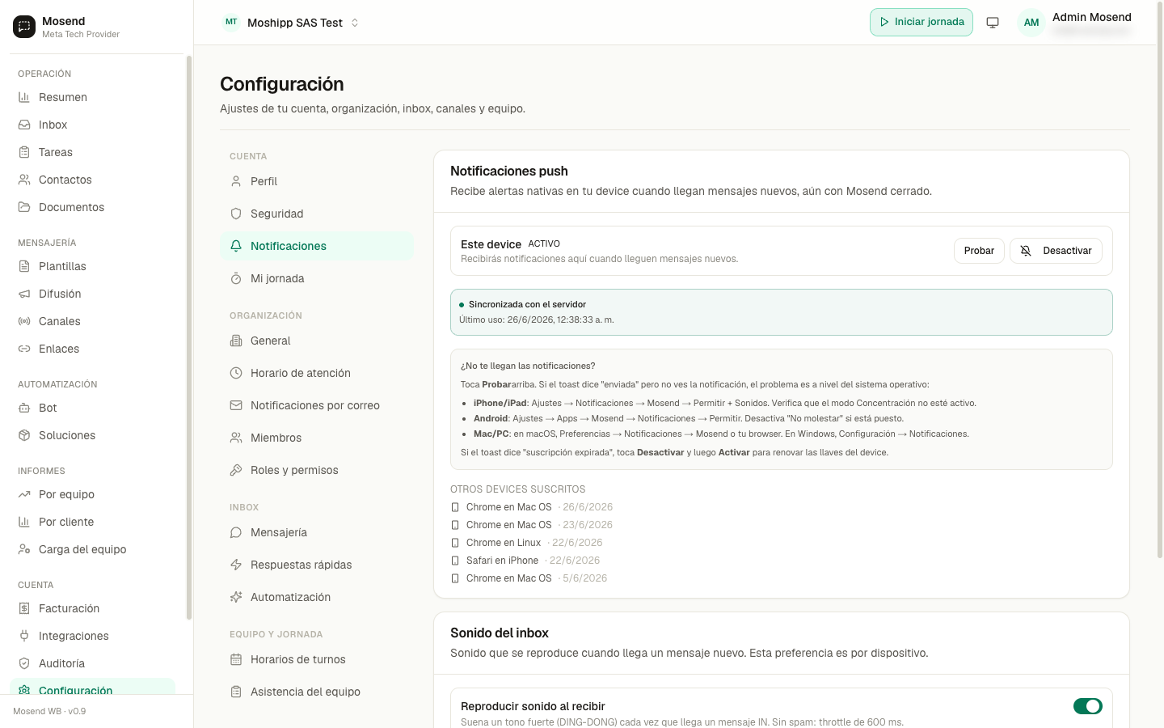
Task: Click the Soluciones cube icon
Action: [24, 435]
